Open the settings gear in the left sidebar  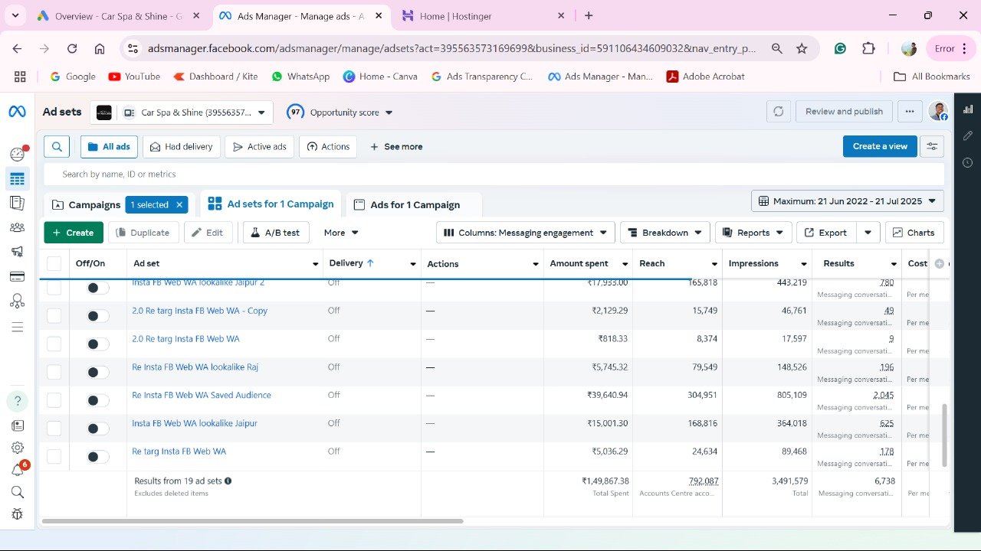point(17,448)
